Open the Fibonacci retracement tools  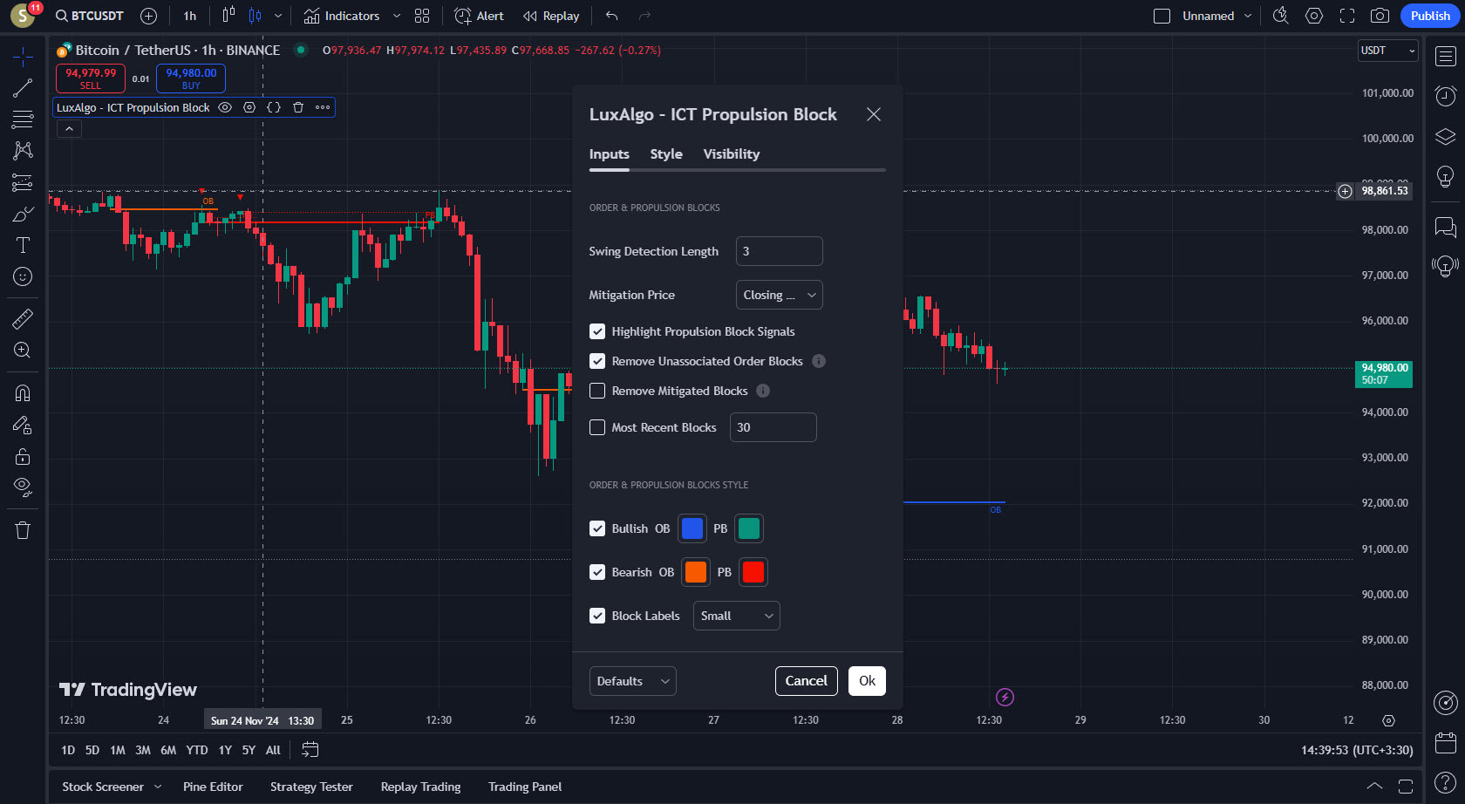click(x=23, y=119)
